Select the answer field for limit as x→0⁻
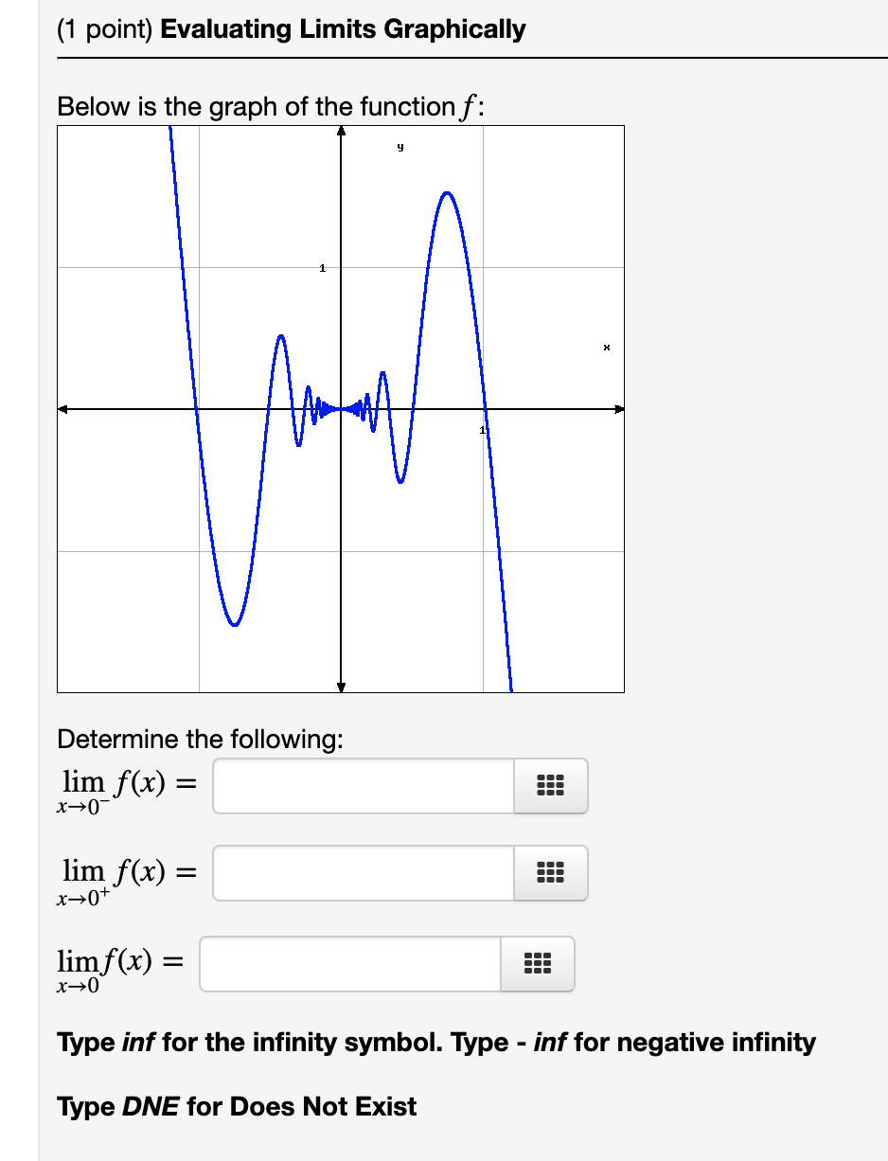The height and width of the screenshot is (1161, 888). point(363,786)
